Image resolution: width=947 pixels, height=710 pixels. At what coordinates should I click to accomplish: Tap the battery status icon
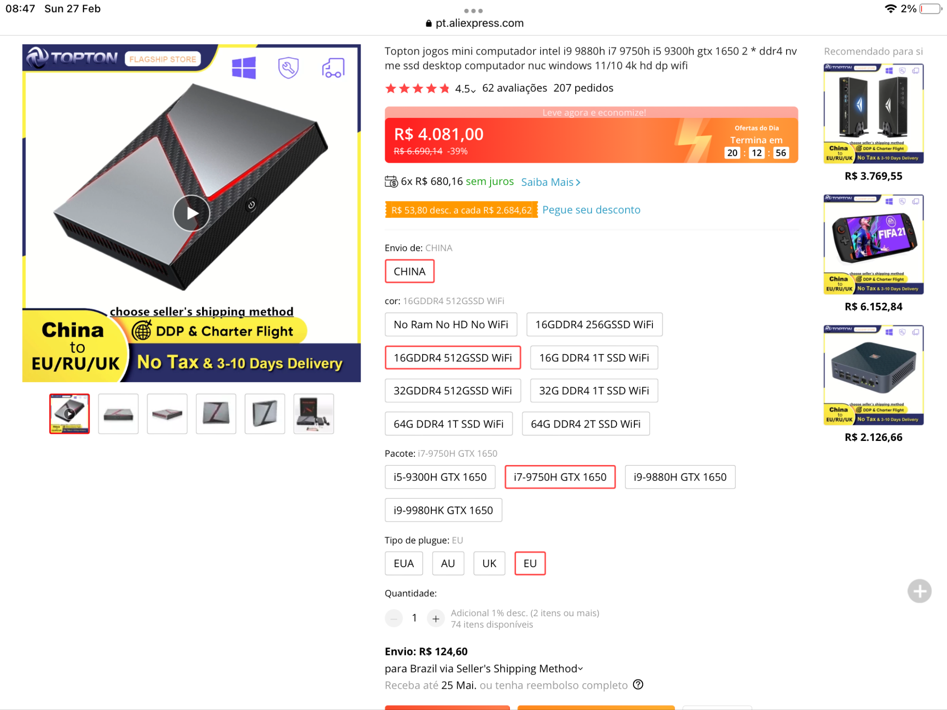(x=931, y=9)
